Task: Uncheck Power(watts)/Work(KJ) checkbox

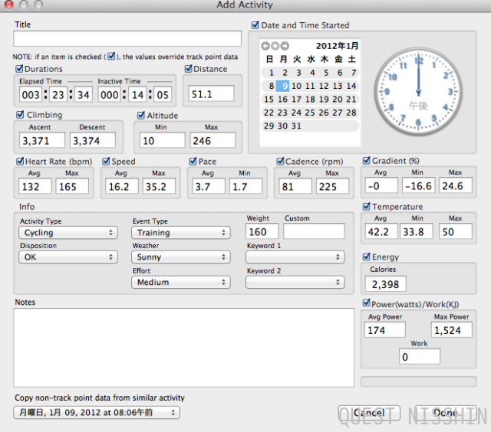Action: (x=367, y=303)
